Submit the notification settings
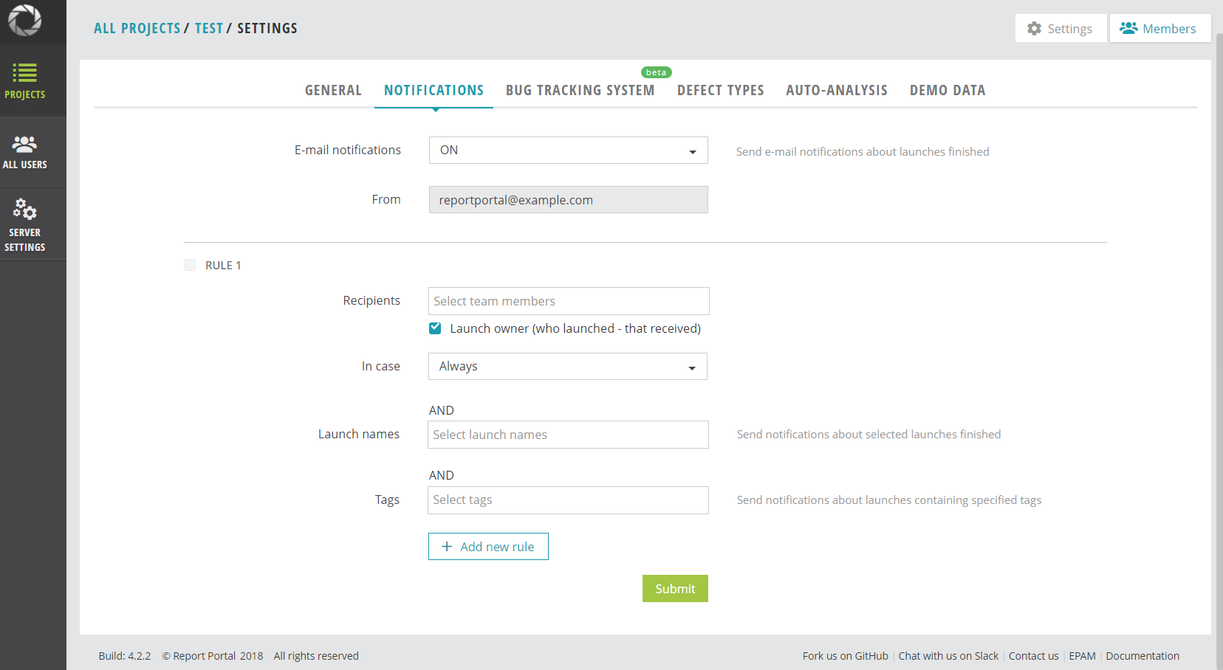This screenshot has width=1223, height=670. [x=674, y=588]
